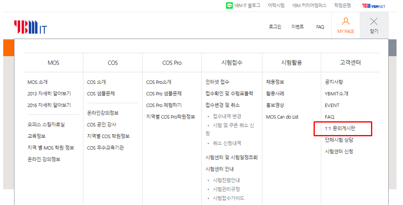Open 이벤트 in the header

[x=298, y=27]
